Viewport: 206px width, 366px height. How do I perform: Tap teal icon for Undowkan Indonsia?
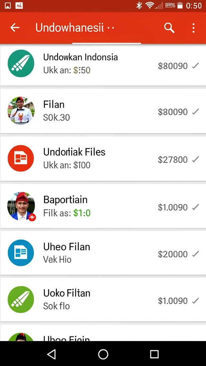coord(21,64)
